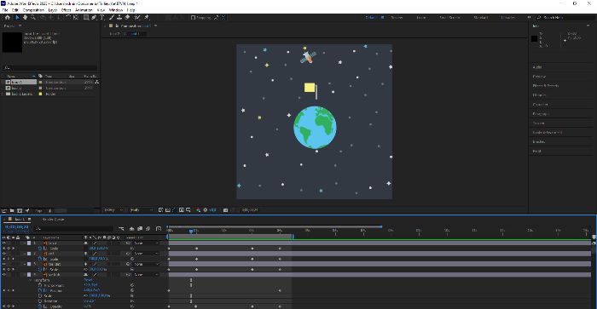This screenshot has width=597, height=309.
Task: Switch to the Learn workspace
Action: pos(421,18)
